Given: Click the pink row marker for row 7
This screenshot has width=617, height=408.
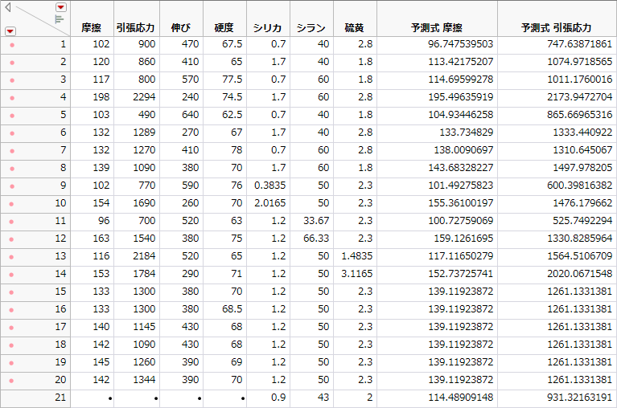Looking at the screenshot, I should pos(12,151).
